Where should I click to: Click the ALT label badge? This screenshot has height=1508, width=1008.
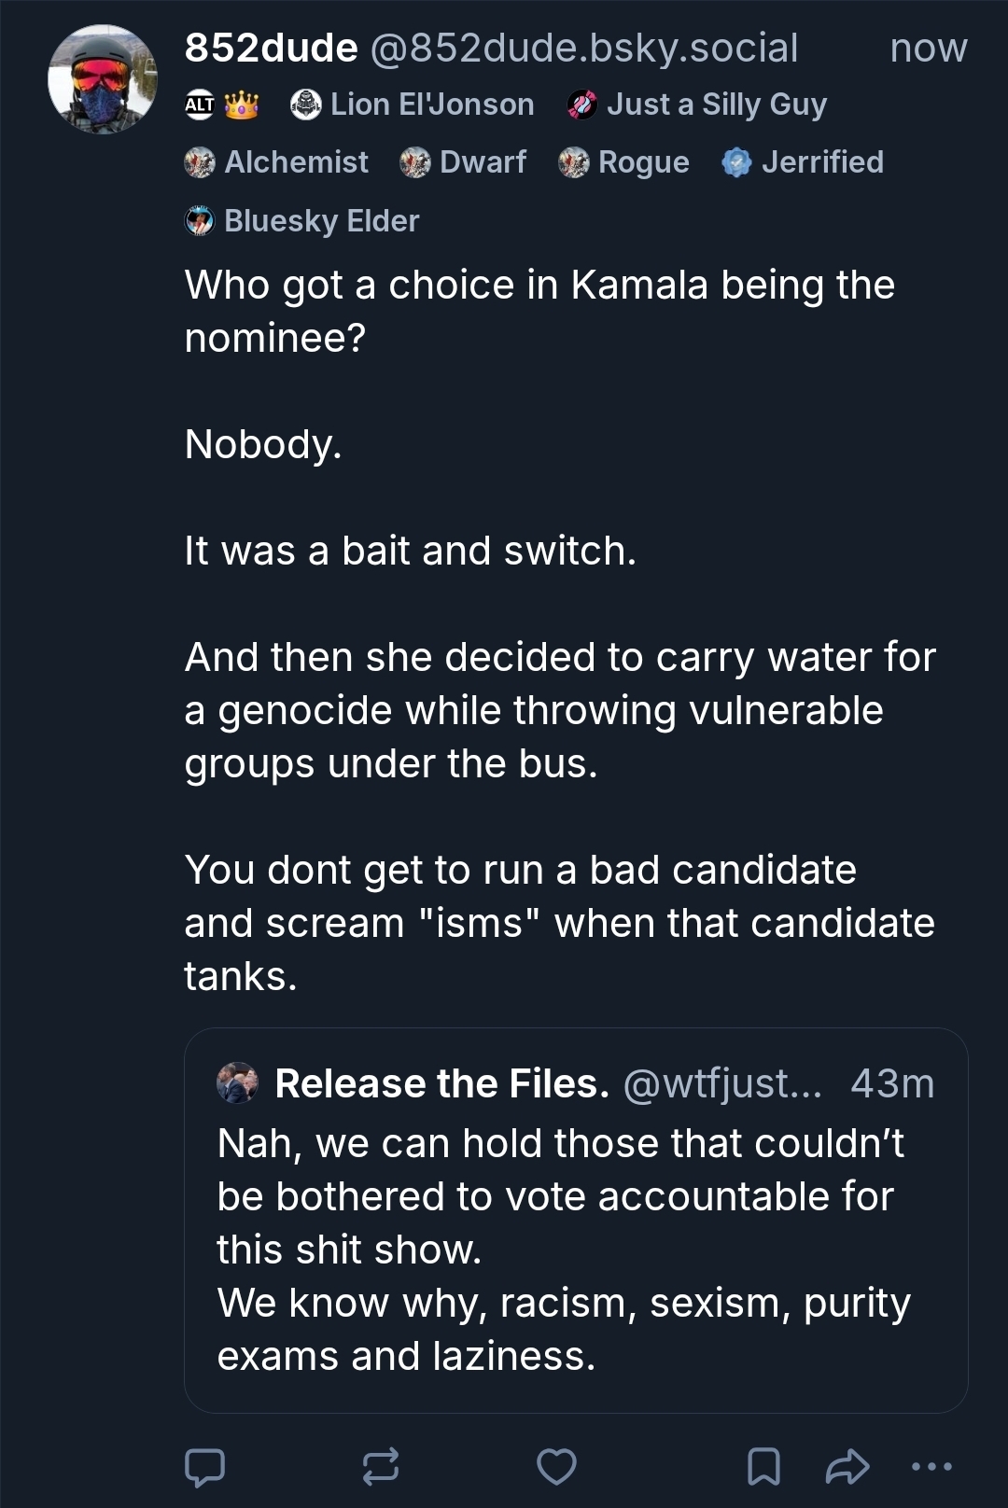point(199,105)
